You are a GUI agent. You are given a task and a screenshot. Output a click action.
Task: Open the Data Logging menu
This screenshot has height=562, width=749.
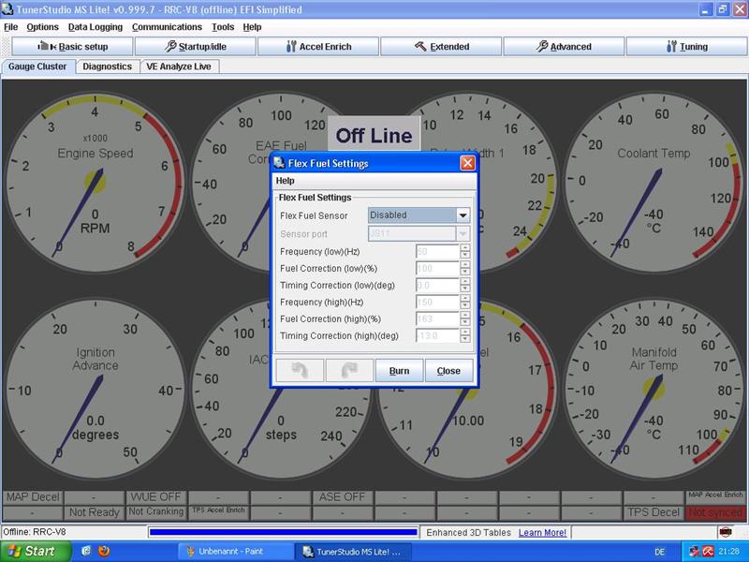coord(95,27)
